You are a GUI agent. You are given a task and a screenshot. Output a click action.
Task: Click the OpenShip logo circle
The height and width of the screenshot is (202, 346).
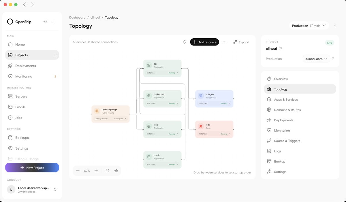coord(10,22)
